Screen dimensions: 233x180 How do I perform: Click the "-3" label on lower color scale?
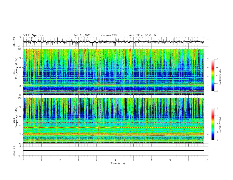[217, 108]
